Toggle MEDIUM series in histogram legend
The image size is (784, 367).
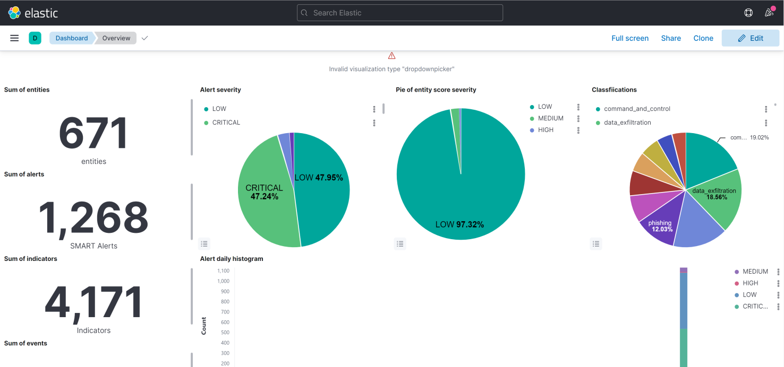click(755, 272)
